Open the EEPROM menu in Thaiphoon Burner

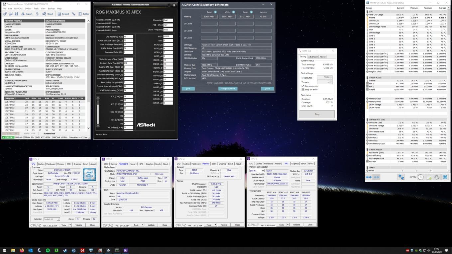[18, 9]
